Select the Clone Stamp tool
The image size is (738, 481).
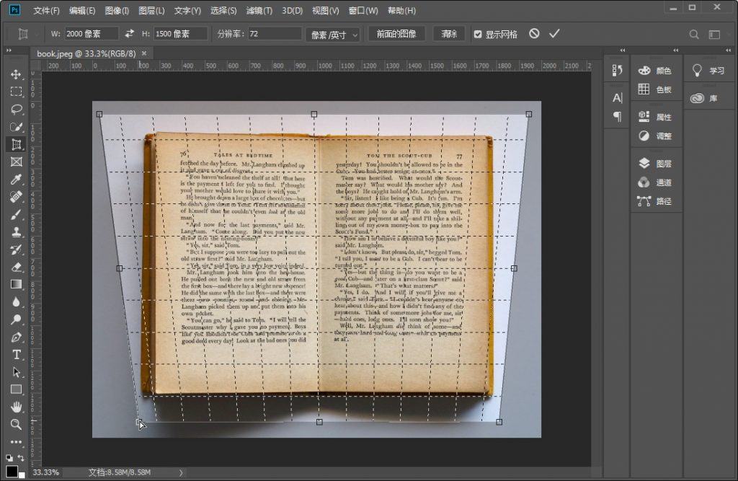point(16,231)
